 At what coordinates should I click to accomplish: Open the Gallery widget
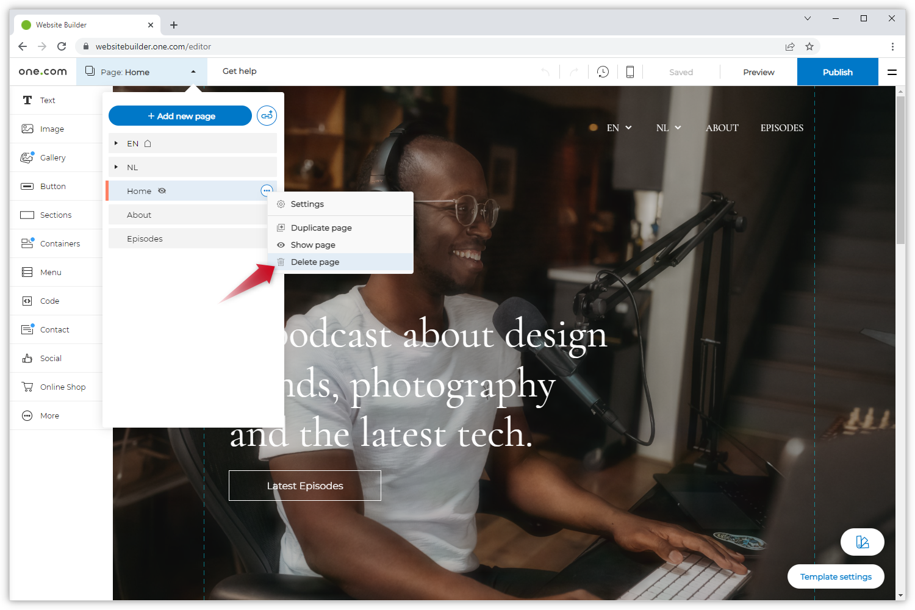point(52,157)
